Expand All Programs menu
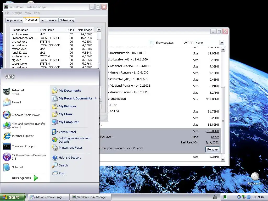The image size is (268, 201). click(25, 178)
